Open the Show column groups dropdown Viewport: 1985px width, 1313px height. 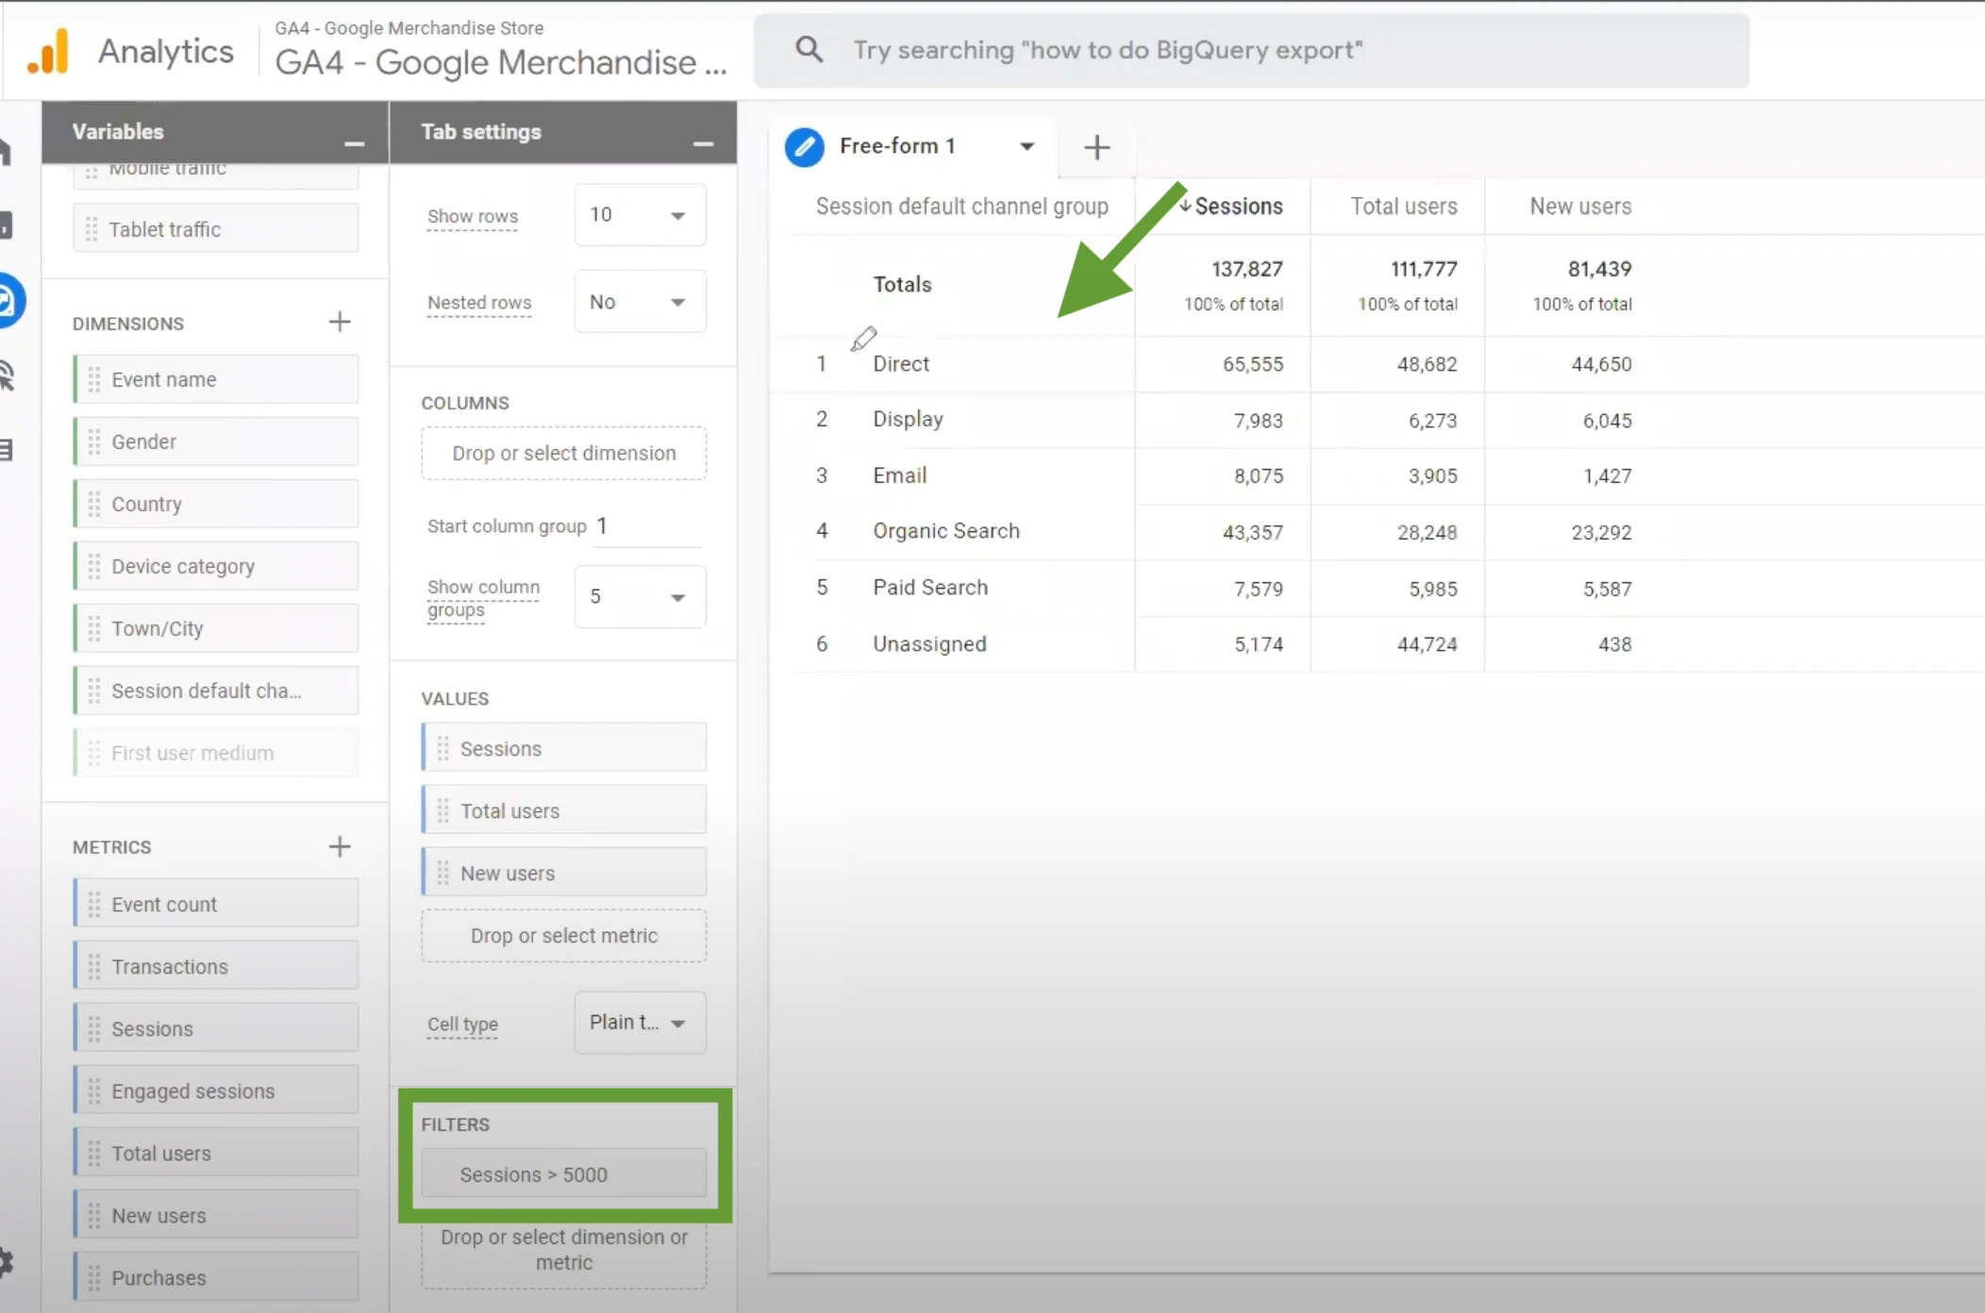click(x=640, y=597)
